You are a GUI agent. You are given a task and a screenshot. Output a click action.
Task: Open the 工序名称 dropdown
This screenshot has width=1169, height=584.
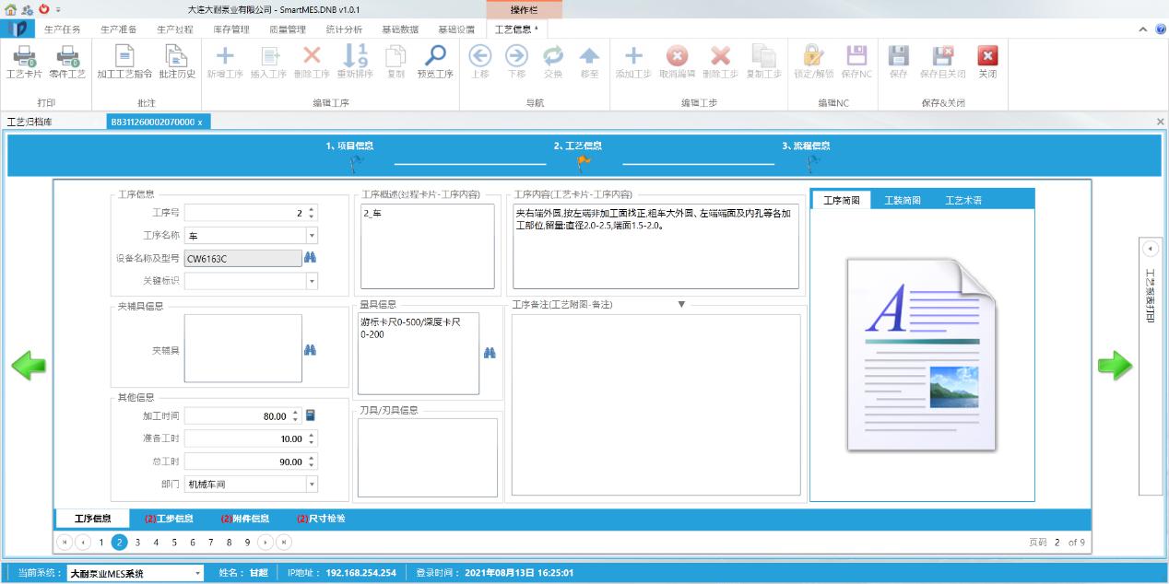312,236
